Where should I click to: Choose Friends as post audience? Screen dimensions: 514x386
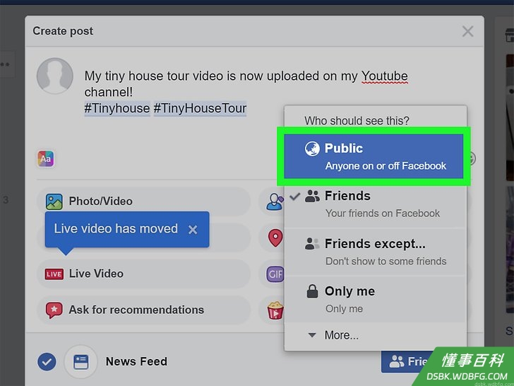coord(376,204)
